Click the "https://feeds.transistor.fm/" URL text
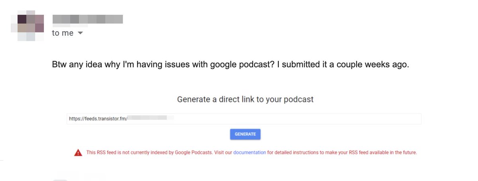The image size is (478, 181). 98,118
